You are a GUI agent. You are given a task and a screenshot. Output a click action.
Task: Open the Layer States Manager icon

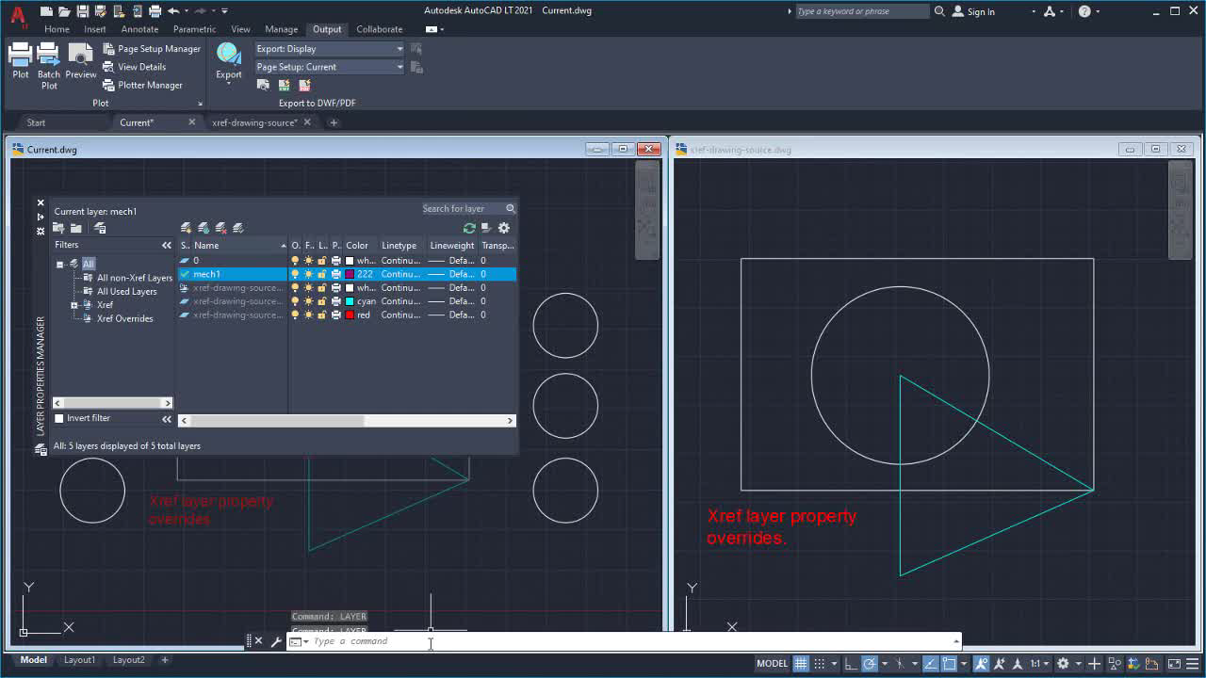point(100,228)
